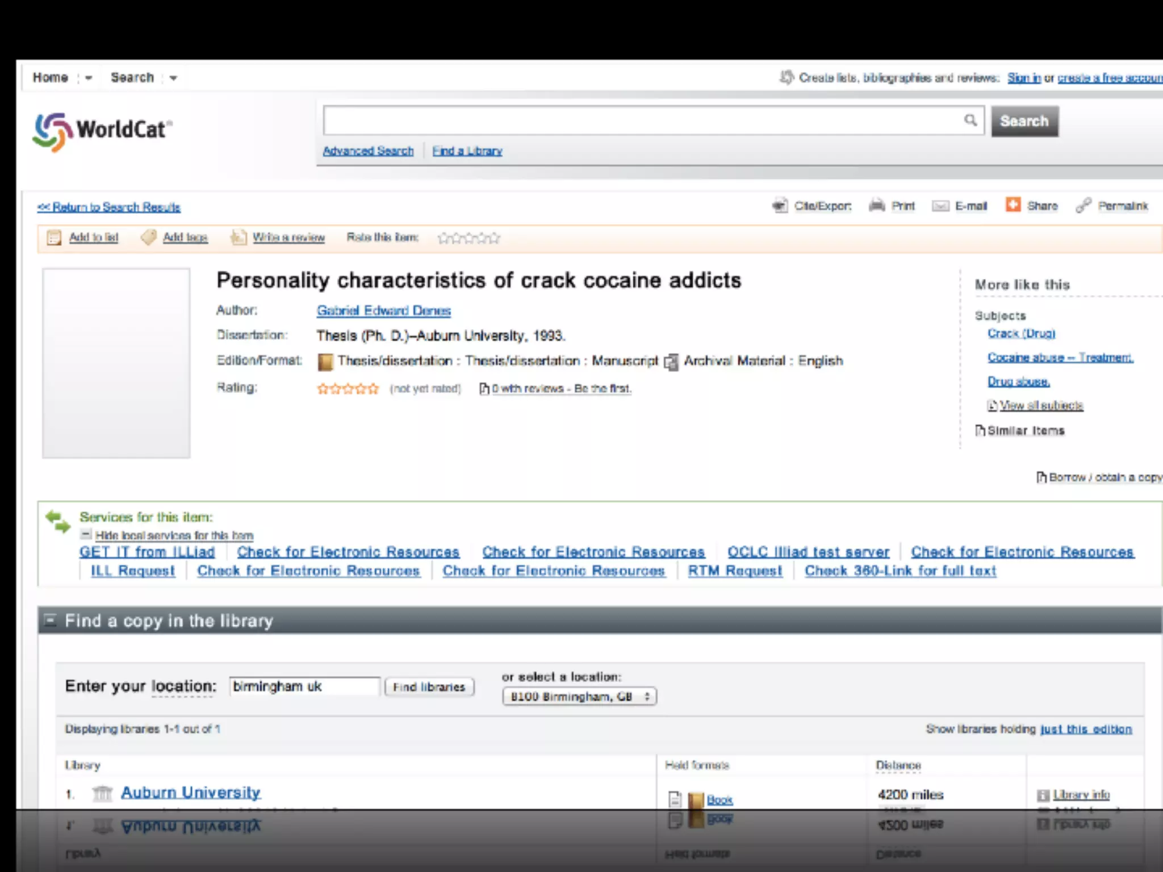Screen dimensions: 1163x872
Task: Collapse the Find a copy in the library section
Action: point(51,620)
